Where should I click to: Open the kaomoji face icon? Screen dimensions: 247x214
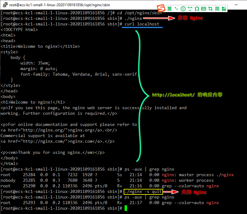[x=190, y=9]
